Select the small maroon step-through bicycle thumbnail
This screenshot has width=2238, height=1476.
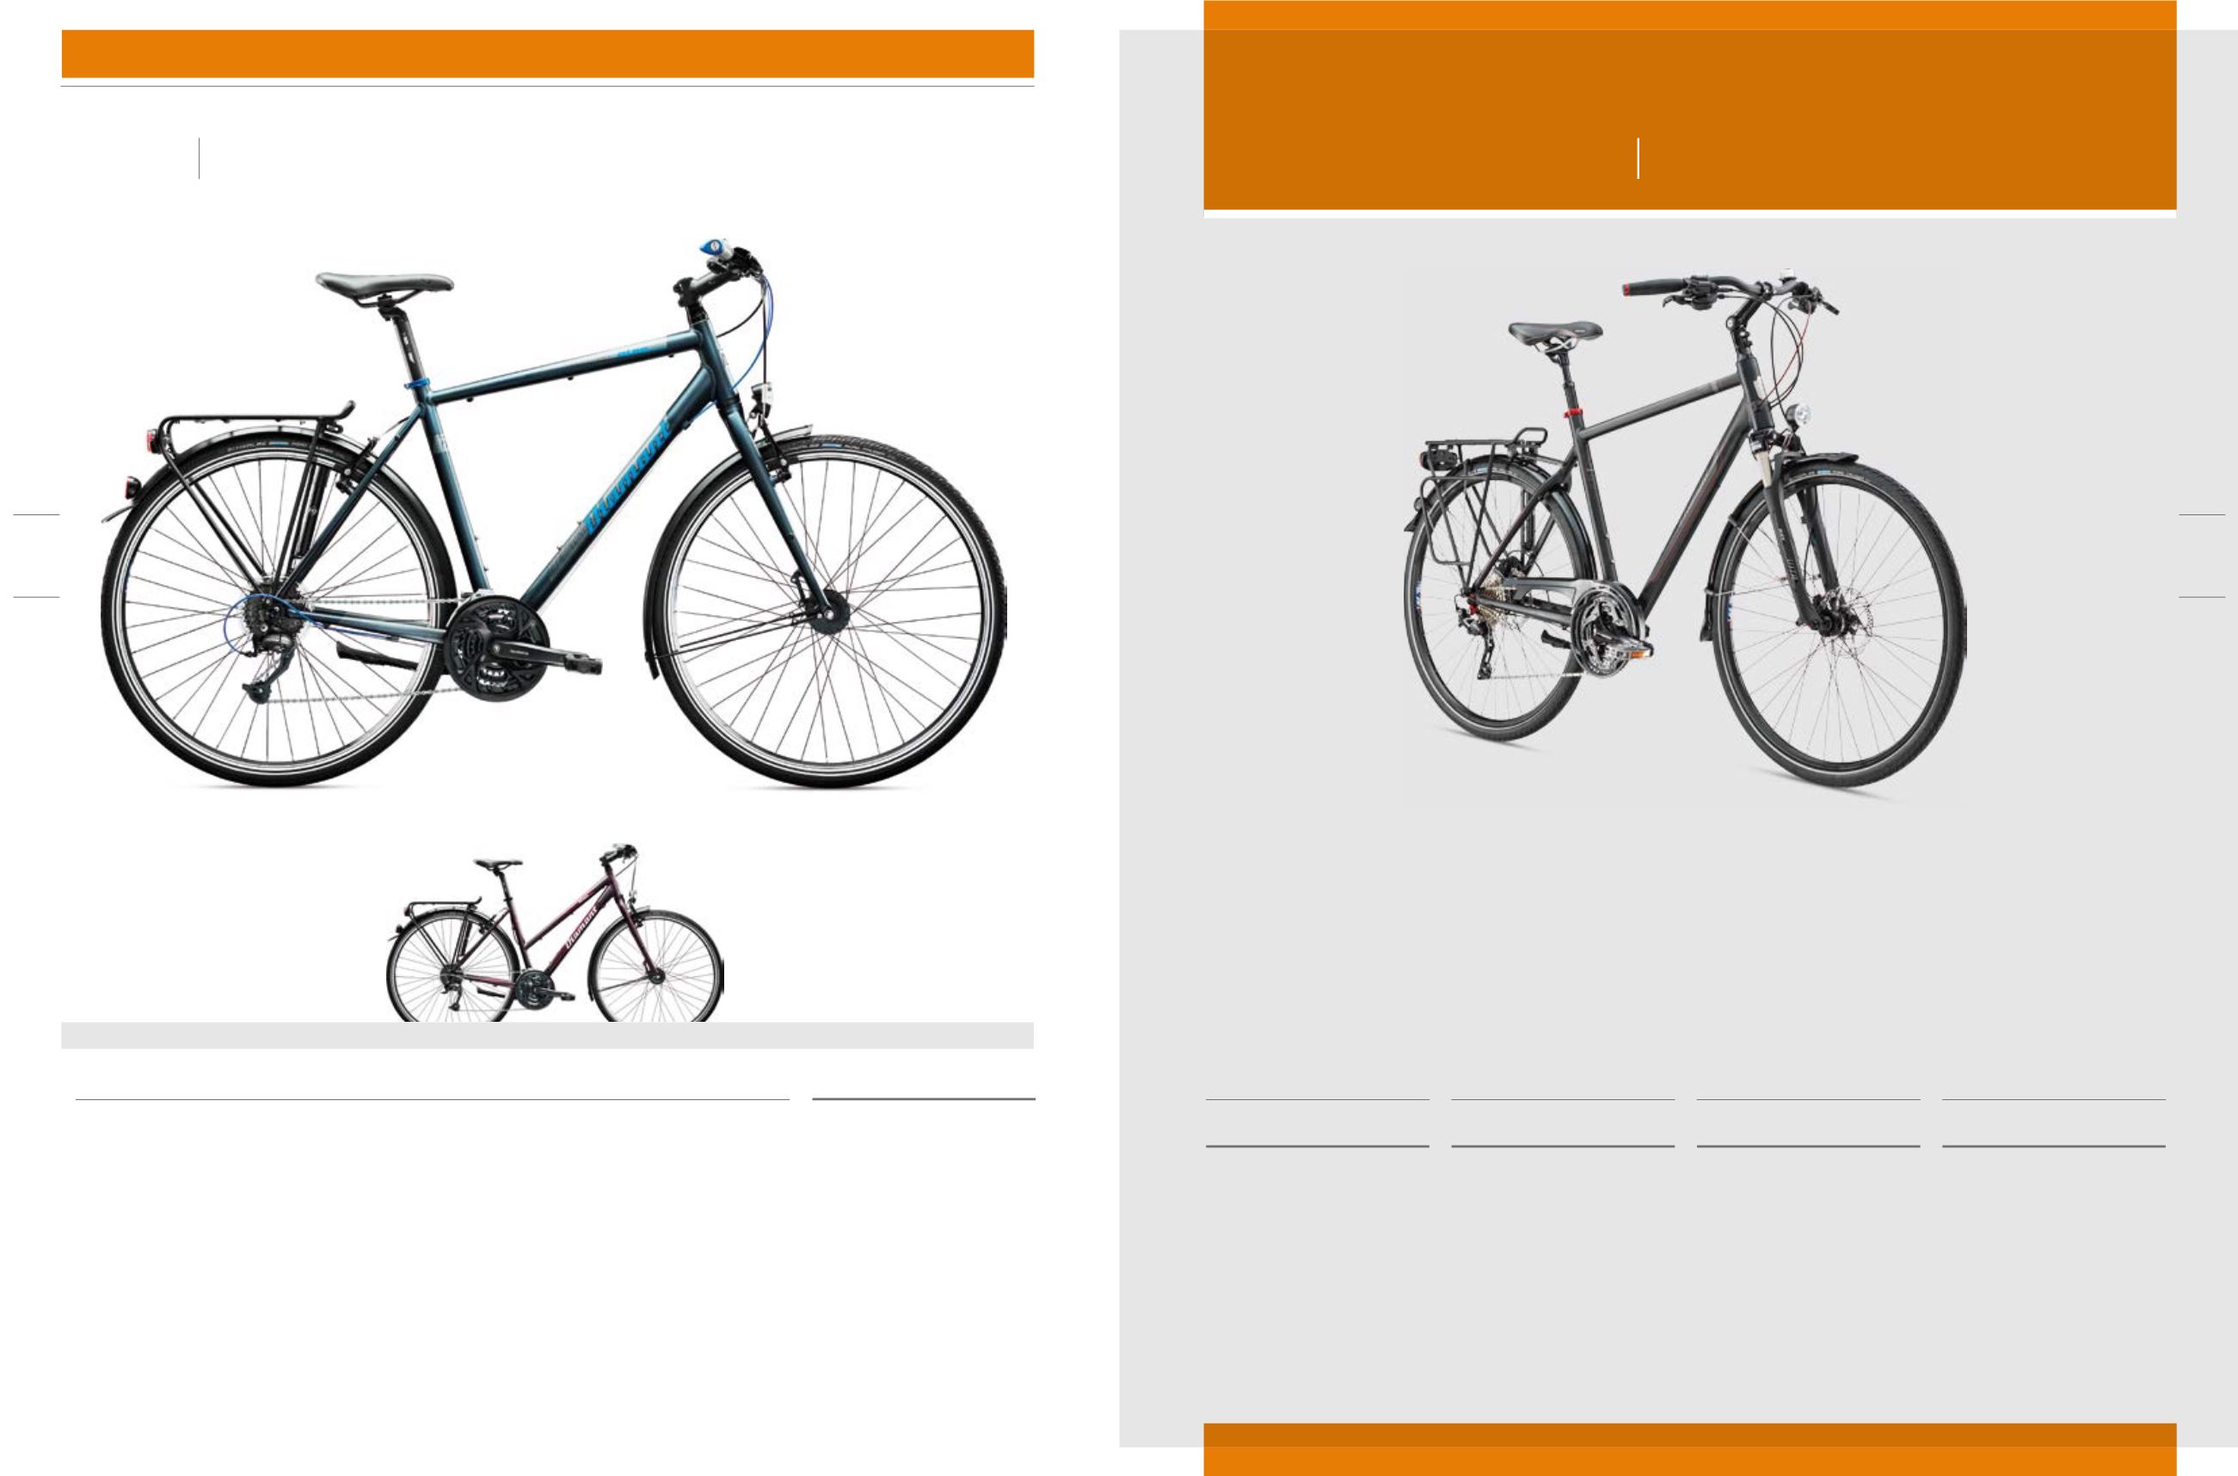click(556, 932)
